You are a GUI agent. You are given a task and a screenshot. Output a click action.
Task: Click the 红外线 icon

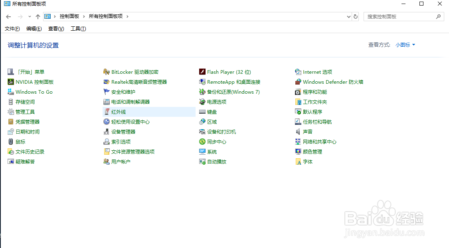point(107,112)
